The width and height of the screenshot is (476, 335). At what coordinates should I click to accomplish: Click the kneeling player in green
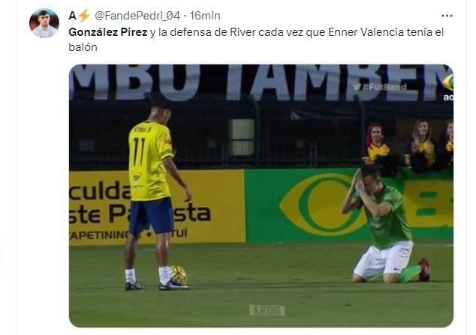click(385, 224)
